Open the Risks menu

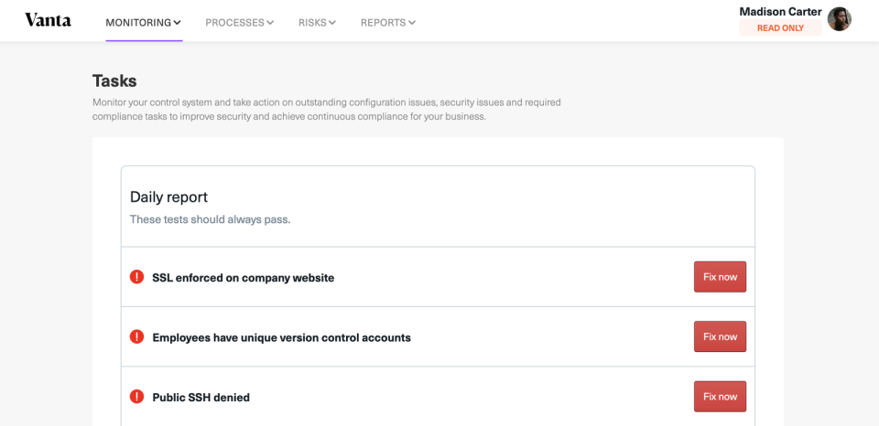(317, 23)
